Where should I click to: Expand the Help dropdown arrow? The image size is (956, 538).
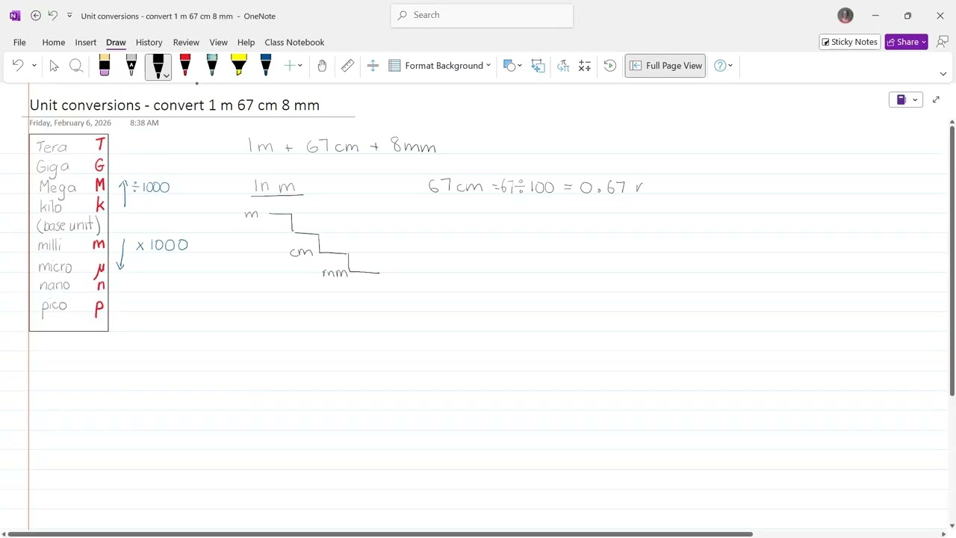point(730,66)
